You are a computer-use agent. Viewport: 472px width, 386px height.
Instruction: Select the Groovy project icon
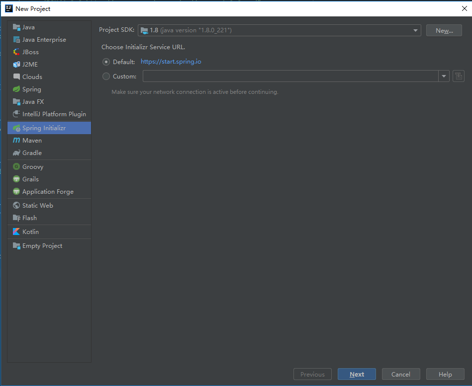click(x=16, y=166)
